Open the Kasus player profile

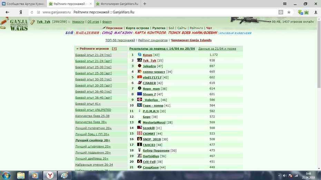click(147, 55)
